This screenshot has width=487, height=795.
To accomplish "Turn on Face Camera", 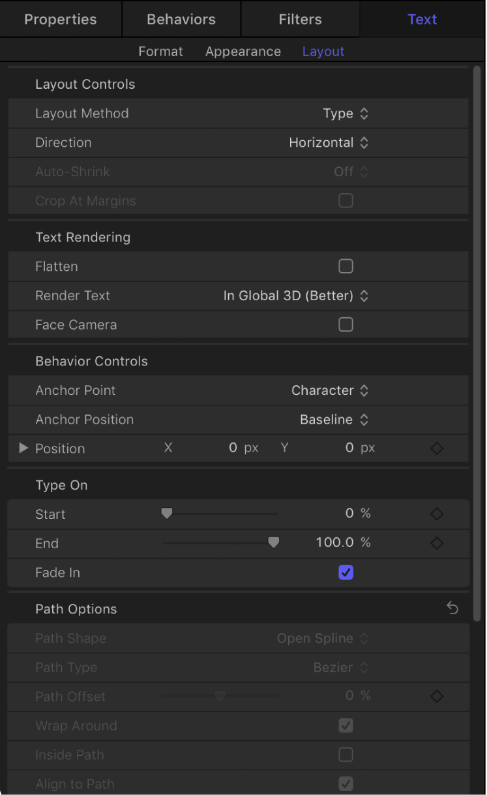I will [346, 324].
